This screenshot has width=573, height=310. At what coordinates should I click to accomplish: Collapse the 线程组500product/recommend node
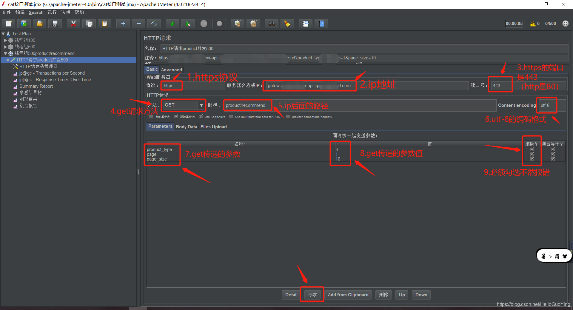[5, 53]
